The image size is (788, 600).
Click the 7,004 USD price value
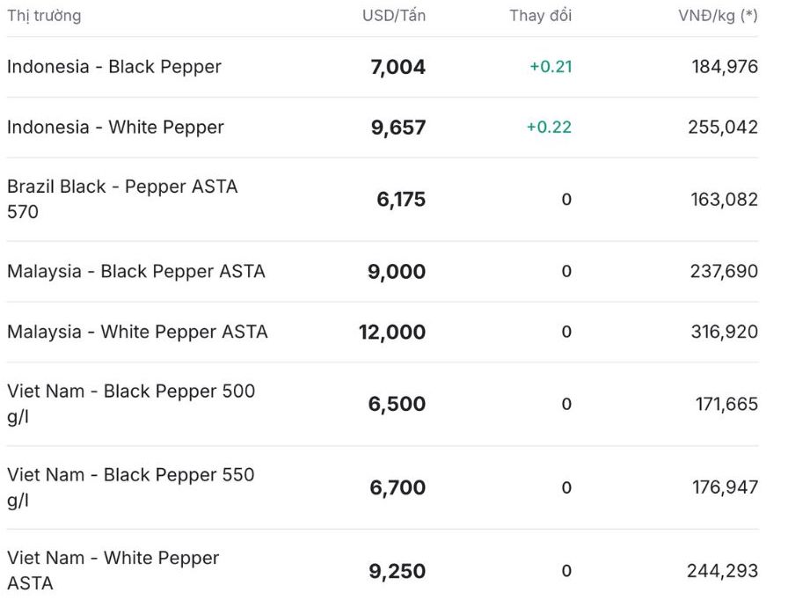pos(398,67)
